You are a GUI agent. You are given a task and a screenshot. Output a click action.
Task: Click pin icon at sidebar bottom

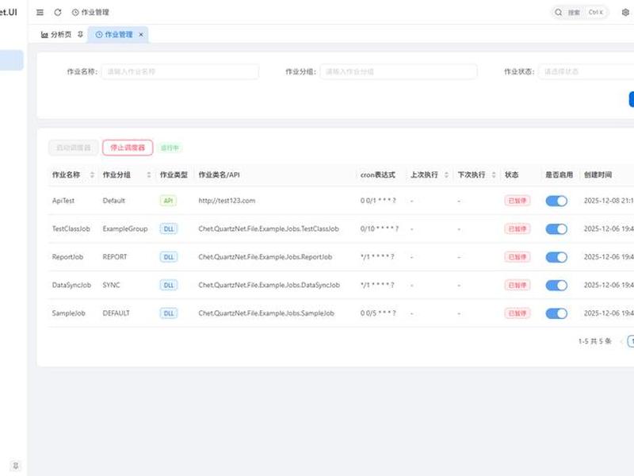15,465
